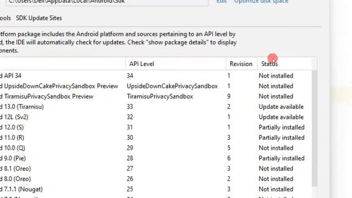The width and height of the screenshot is (352, 198).
Task: Select the 10.0 (Q) row name
Action: 13,148
